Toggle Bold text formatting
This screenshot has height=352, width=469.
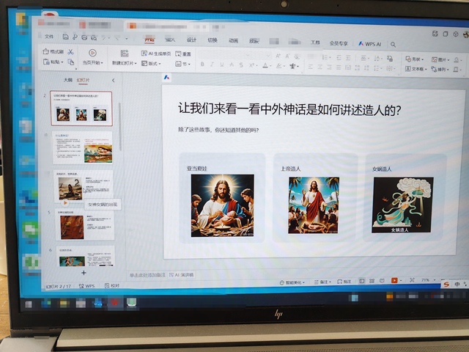coord(202,65)
